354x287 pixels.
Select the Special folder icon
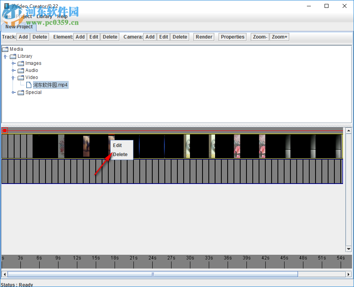[20, 92]
